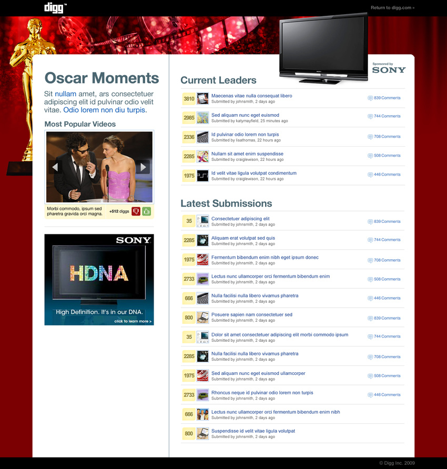Open Fermentum bibendum enim nibh eget ipsum donec
Image resolution: width=447 pixels, height=469 pixels.
(x=265, y=257)
